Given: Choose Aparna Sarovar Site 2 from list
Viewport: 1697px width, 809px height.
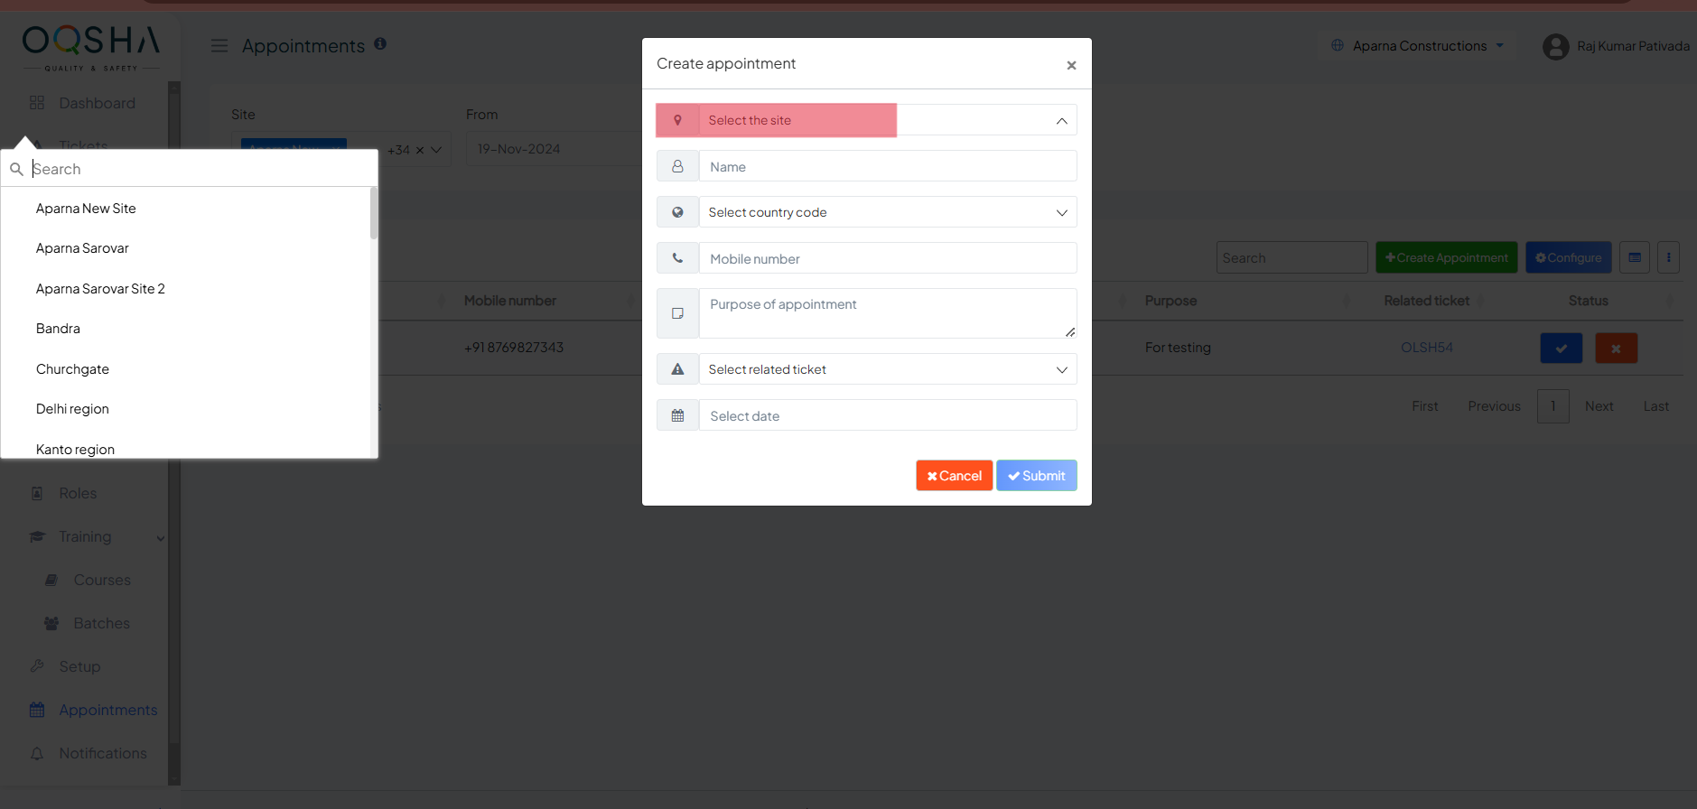Looking at the screenshot, I should pos(100,289).
